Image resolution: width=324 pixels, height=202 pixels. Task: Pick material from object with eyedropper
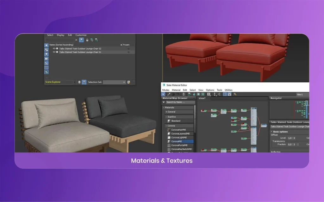(169, 94)
